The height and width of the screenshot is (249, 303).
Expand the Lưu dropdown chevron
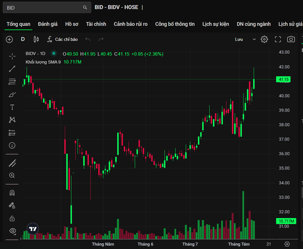coord(254,39)
